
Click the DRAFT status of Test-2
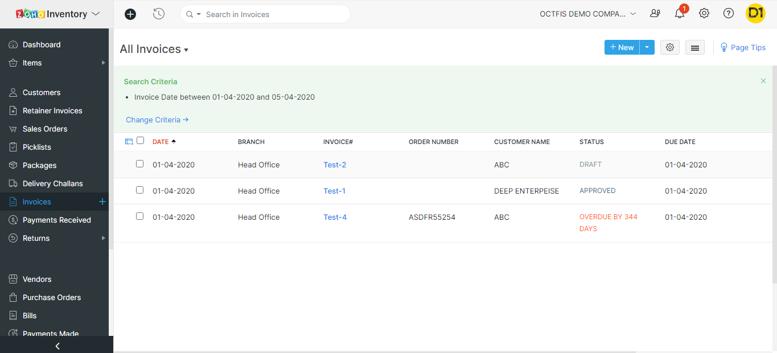coord(590,164)
